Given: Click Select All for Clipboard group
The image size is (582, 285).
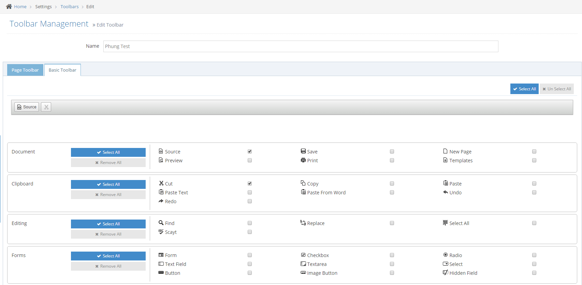Looking at the screenshot, I should tap(108, 184).
